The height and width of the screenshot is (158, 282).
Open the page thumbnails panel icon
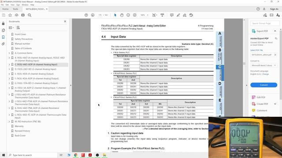coord(3,30)
